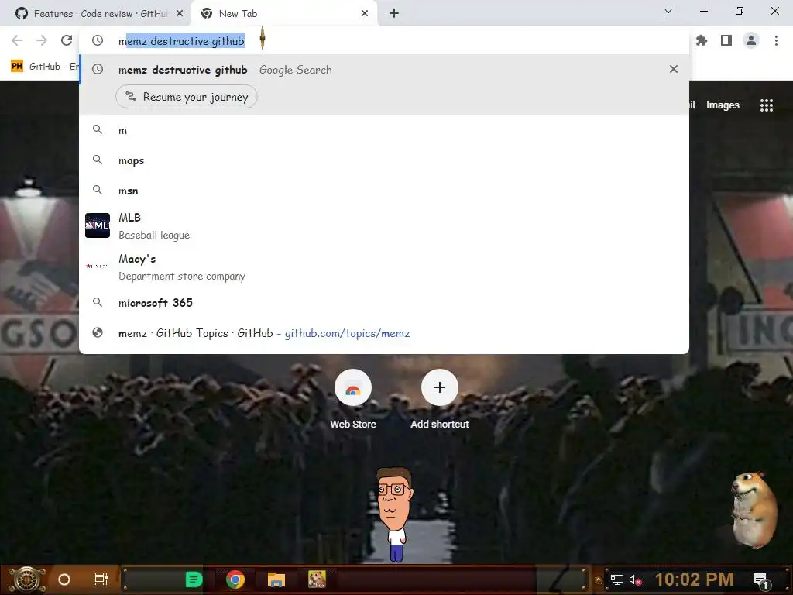The image size is (793, 595).
Task: Click the Resume your journey chip
Action: pos(187,97)
